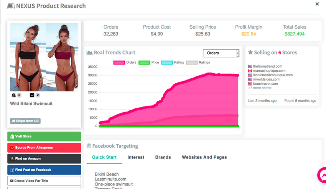Switch to the Interest tab
This screenshot has width=326, height=189.
[x=136, y=157]
